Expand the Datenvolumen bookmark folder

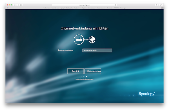[x=102, y=8]
